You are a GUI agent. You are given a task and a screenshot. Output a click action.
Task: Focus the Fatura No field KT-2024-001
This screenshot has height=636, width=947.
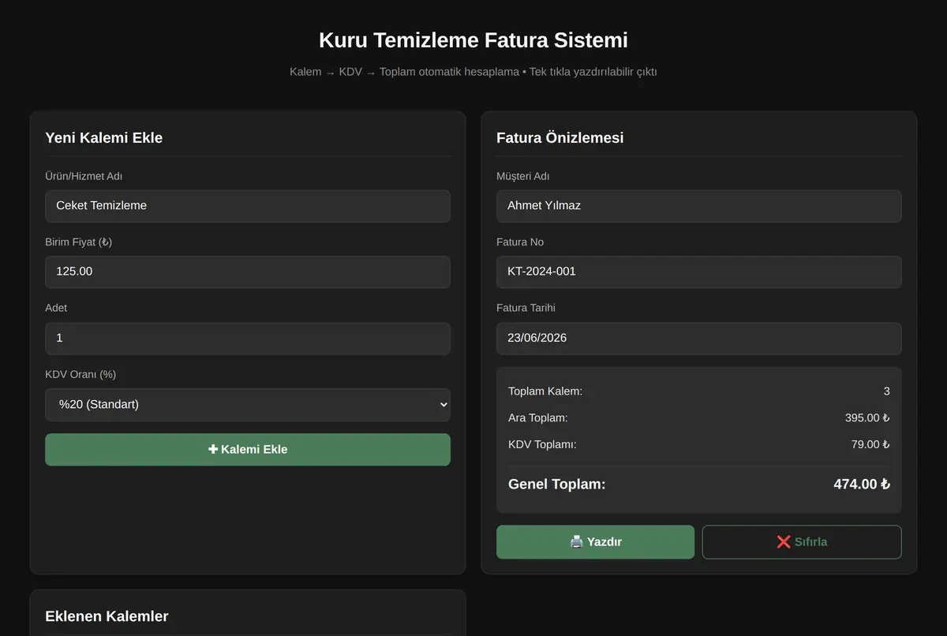(699, 271)
